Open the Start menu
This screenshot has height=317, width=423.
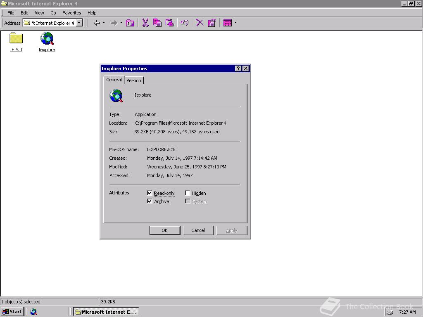click(12, 312)
